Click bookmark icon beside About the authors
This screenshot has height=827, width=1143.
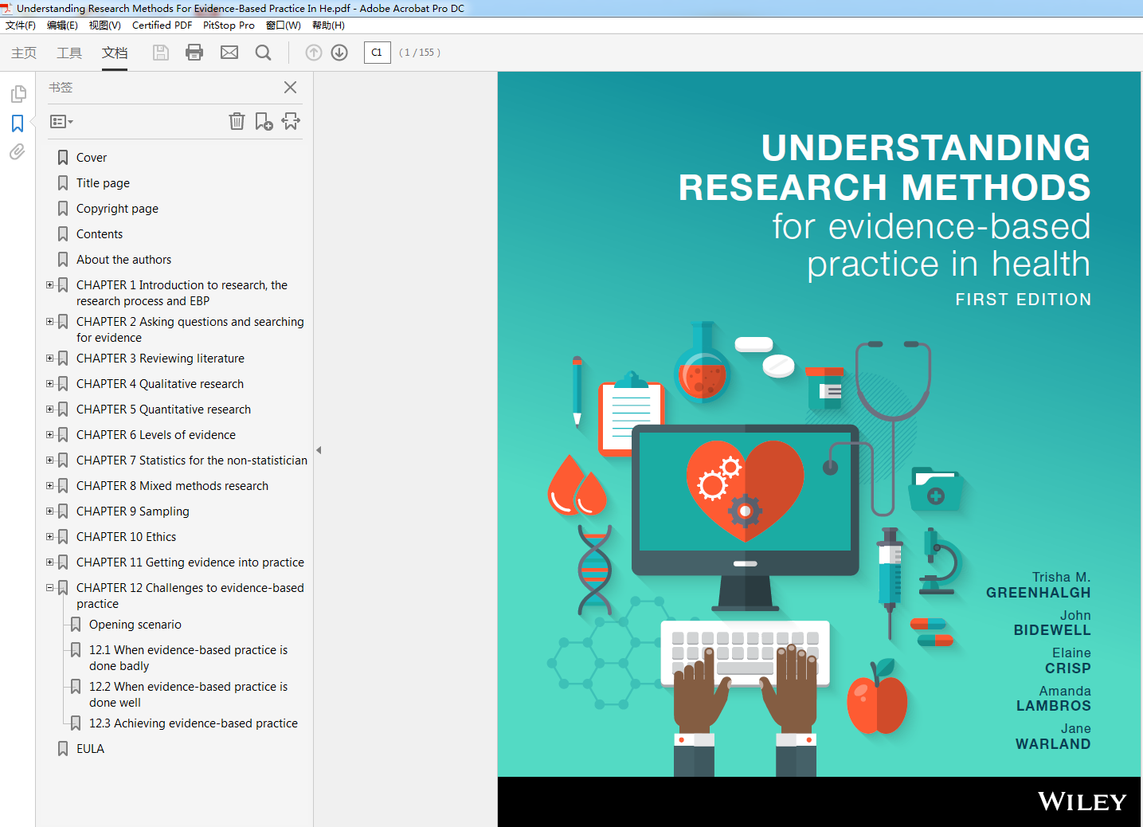(x=63, y=260)
